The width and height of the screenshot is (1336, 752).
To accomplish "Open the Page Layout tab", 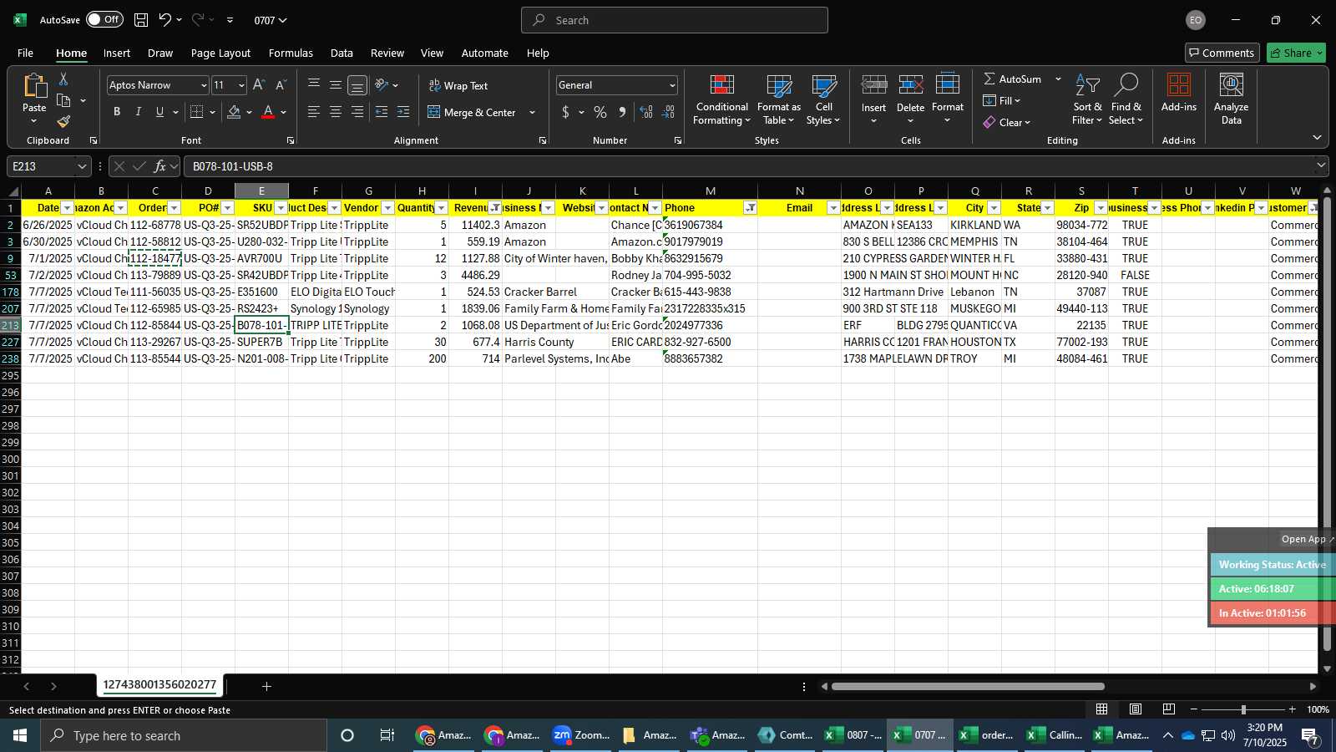I will [220, 53].
